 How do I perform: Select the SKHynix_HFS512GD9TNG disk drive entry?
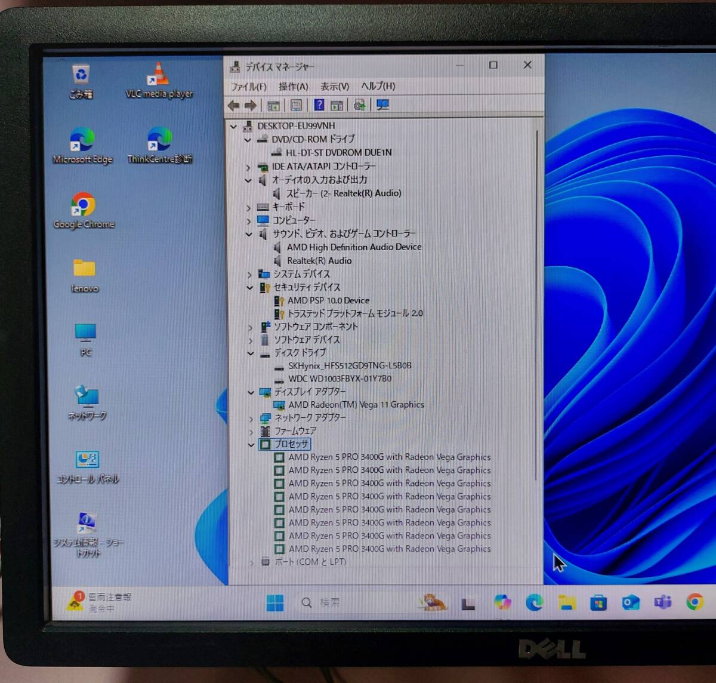click(x=350, y=365)
